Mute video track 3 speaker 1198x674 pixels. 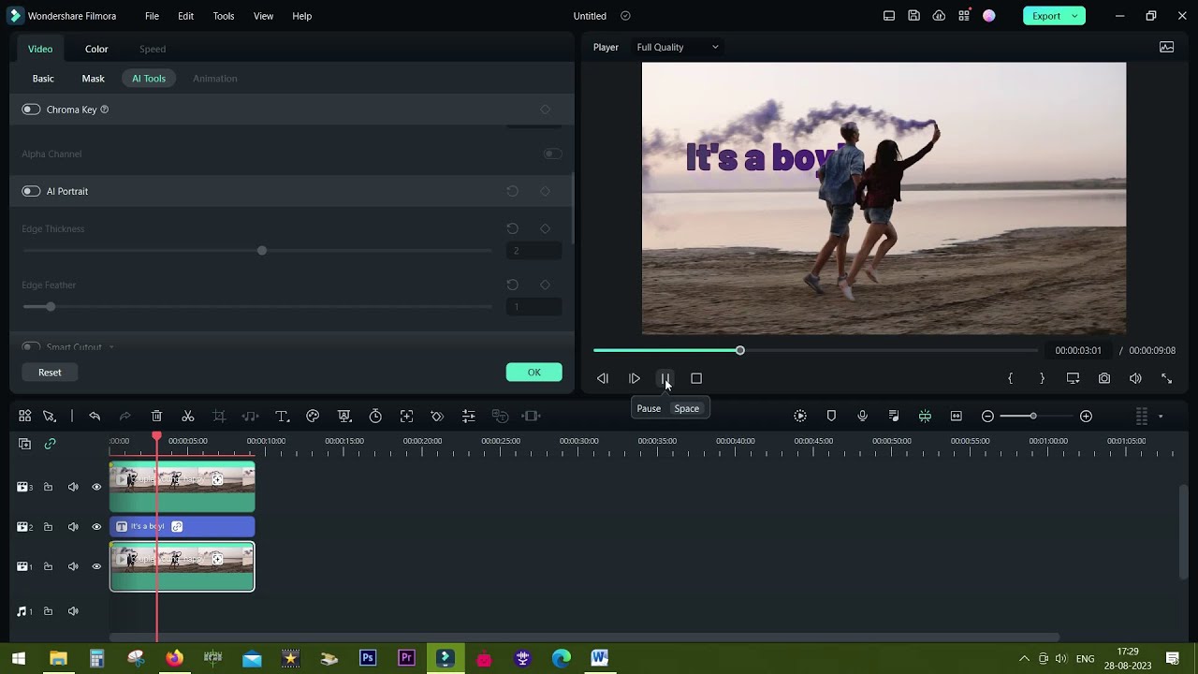tap(73, 487)
